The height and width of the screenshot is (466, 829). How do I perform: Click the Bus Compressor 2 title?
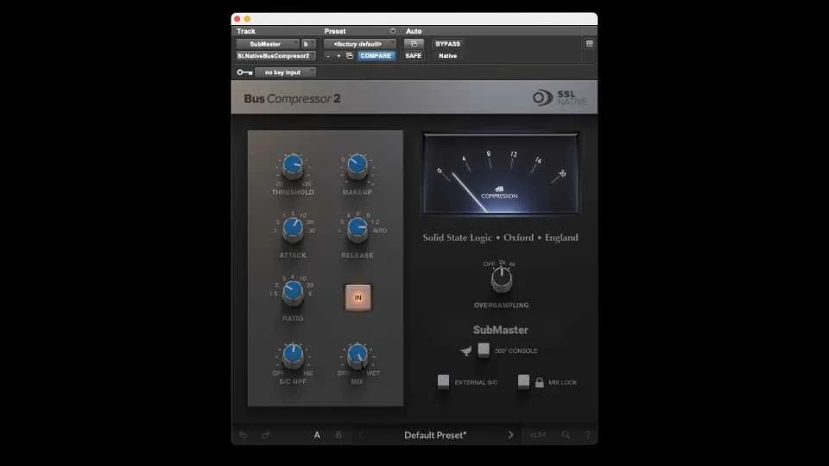click(x=292, y=98)
